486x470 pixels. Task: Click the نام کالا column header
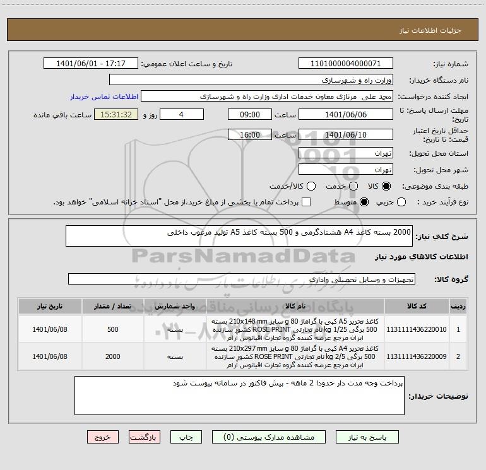(x=295, y=306)
